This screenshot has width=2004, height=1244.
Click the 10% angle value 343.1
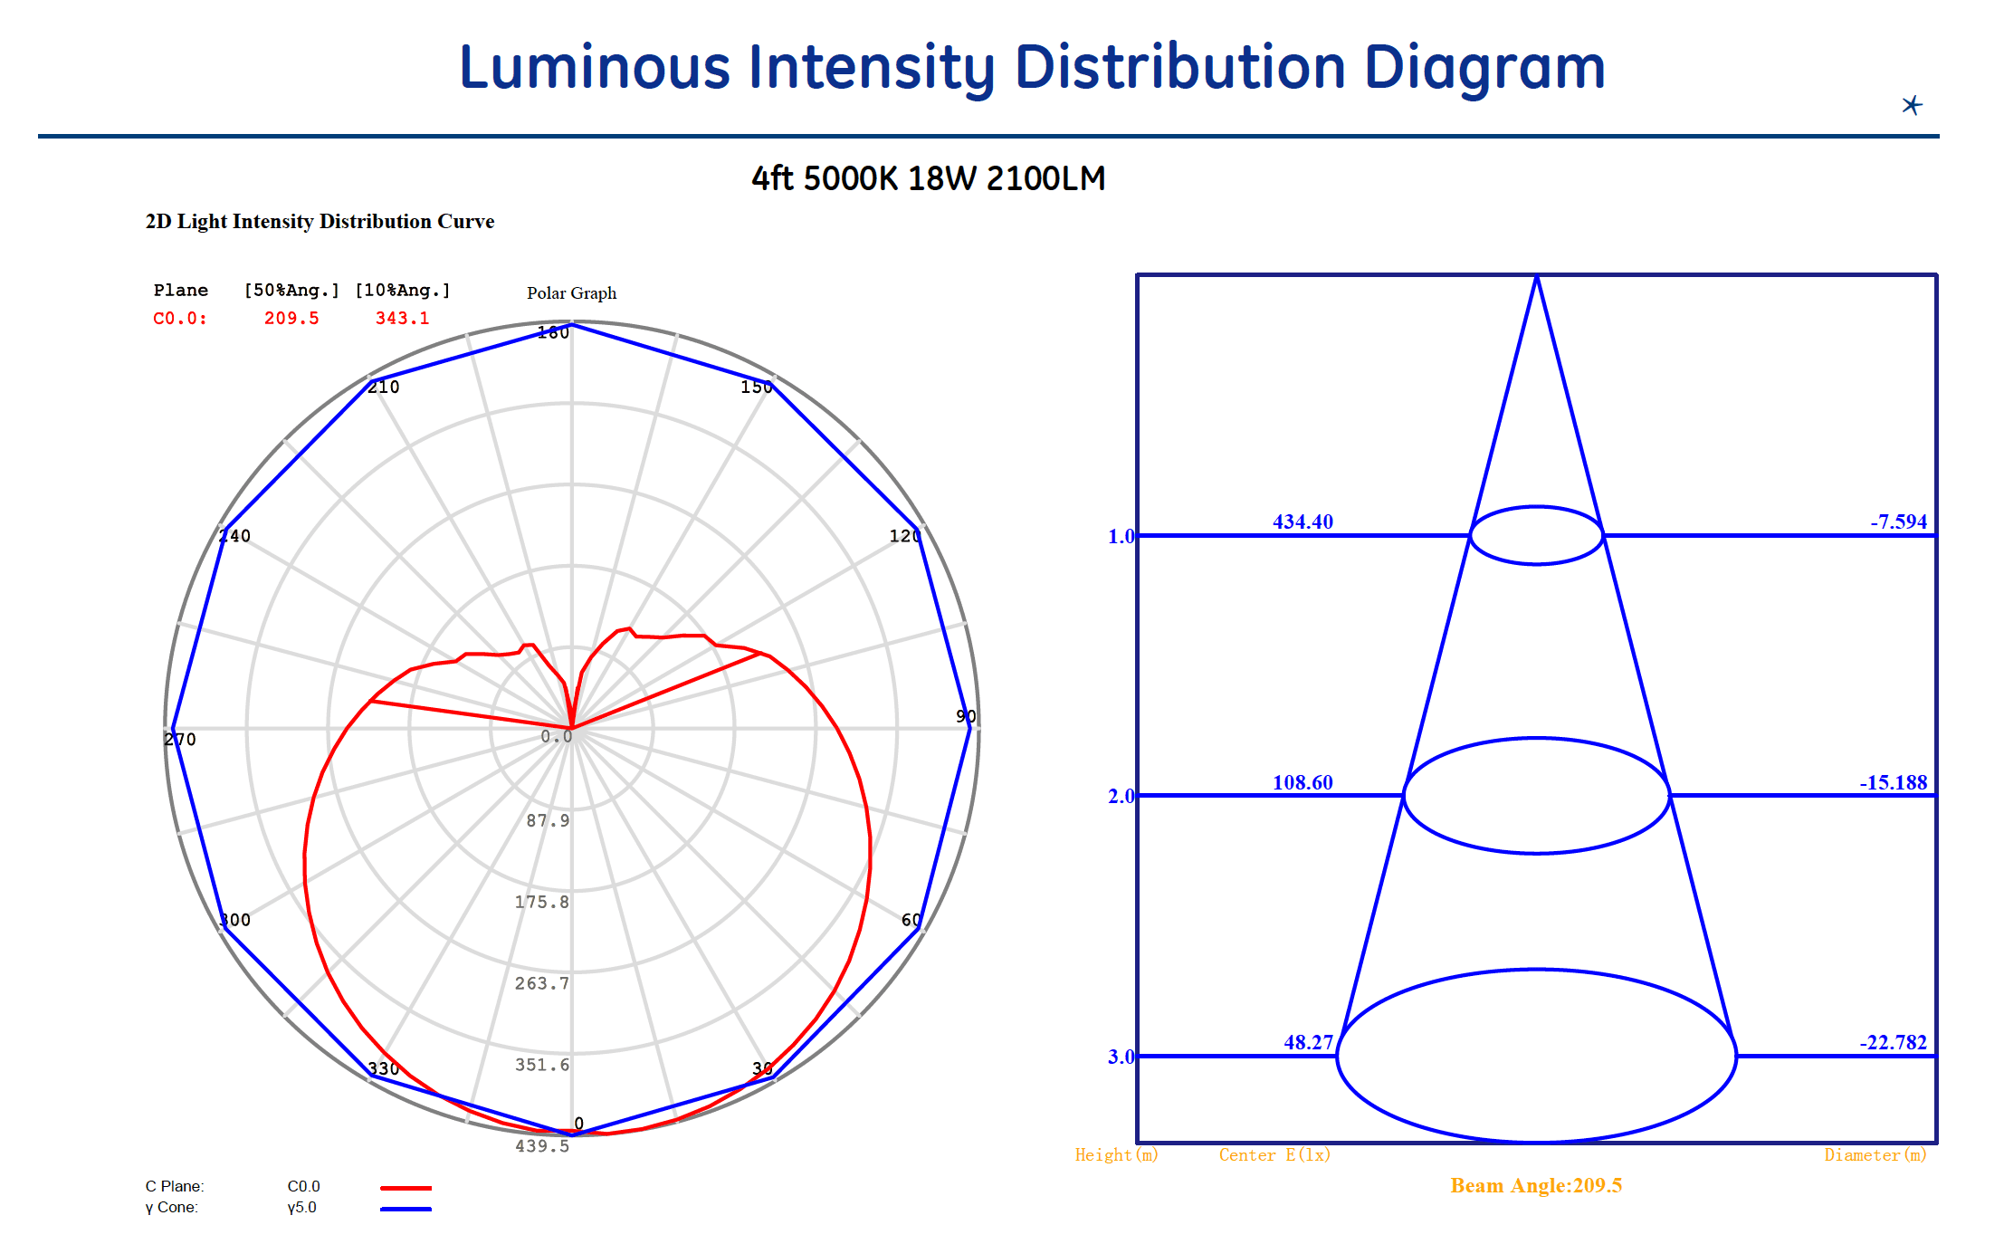403,318
